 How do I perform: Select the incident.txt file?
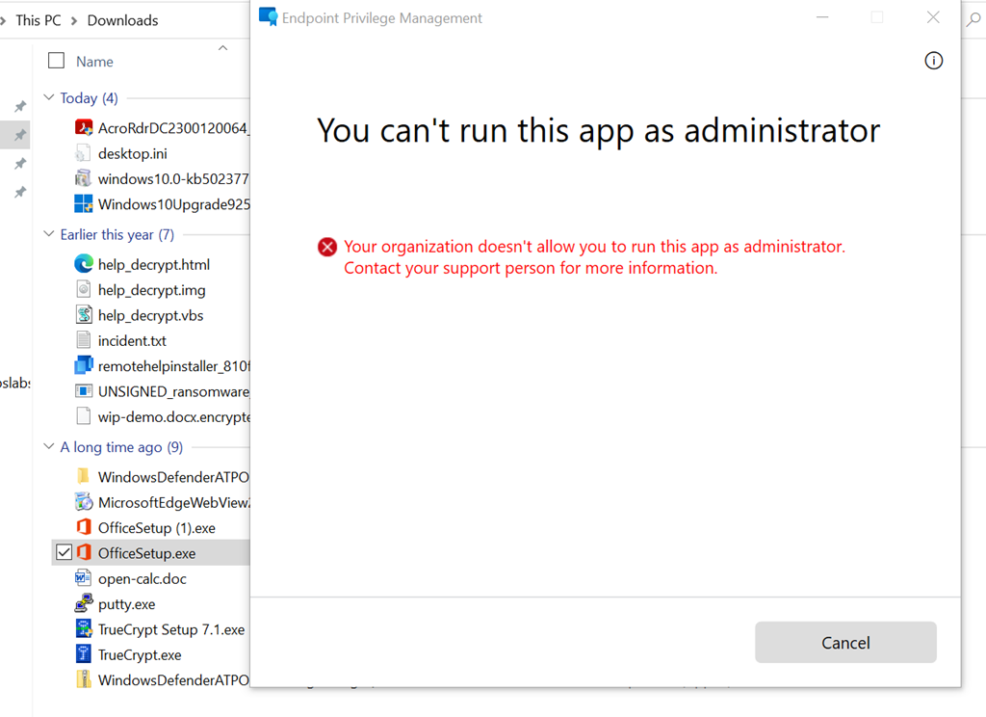(x=132, y=340)
